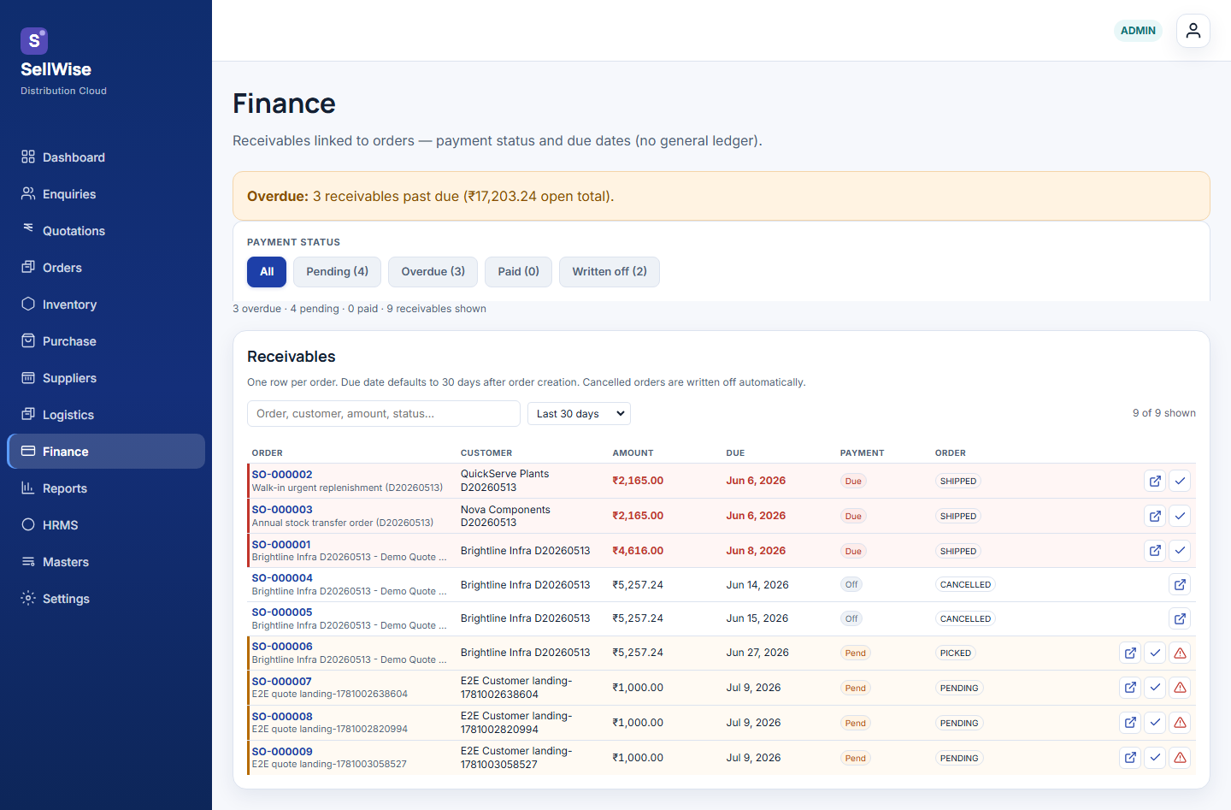Click Due badge for SO-000002
The height and width of the screenshot is (810, 1231).
click(x=853, y=482)
